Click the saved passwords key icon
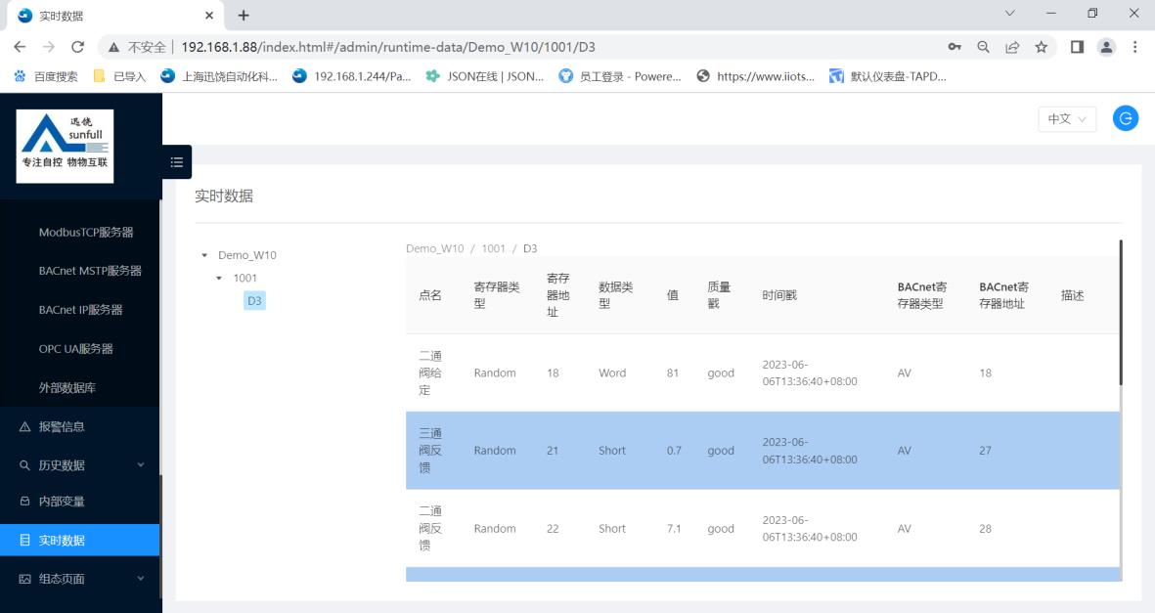This screenshot has width=1155, height=613. [x=955, y=46]
